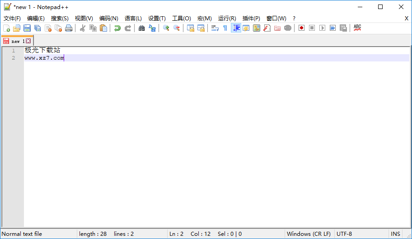
Task: Click the text 'www.xz7.com' in editor
Action: tap(44, 58)
